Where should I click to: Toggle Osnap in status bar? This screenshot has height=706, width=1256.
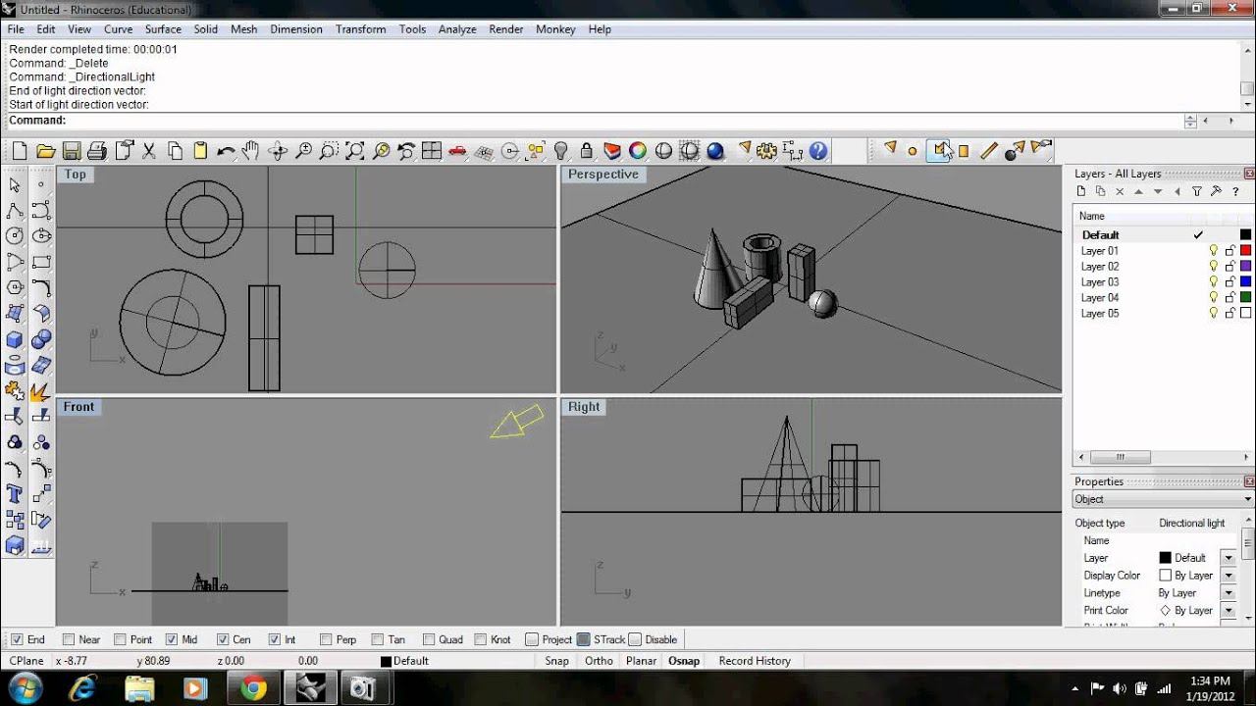pos(684,661)
